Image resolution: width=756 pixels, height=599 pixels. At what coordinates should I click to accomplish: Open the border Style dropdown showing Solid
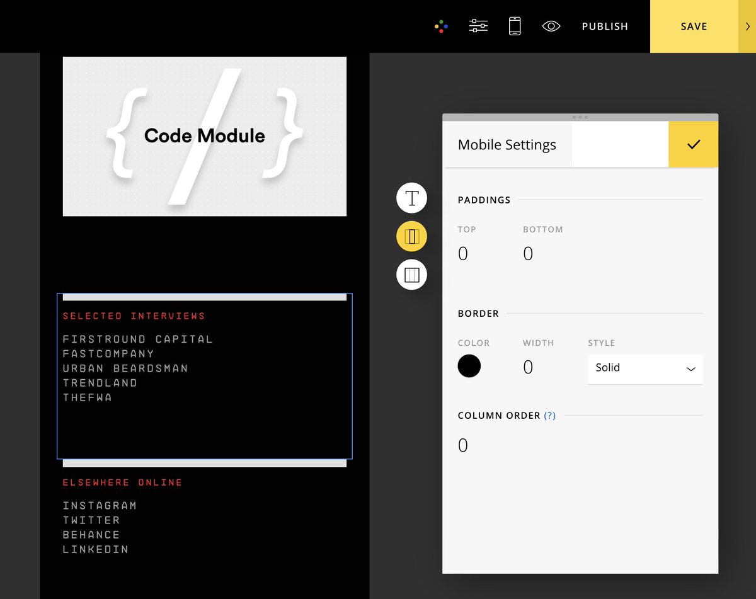coord(644,368)
